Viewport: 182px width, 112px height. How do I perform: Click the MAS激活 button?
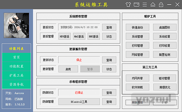tap(79, 37)
